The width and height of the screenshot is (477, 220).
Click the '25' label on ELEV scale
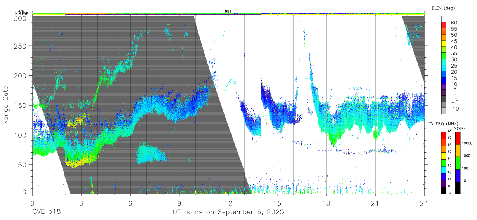(453, 66)
